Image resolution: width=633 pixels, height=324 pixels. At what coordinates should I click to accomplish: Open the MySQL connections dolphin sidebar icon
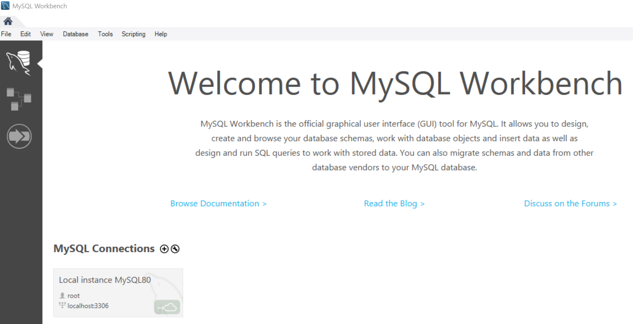(x=19, y=63)
